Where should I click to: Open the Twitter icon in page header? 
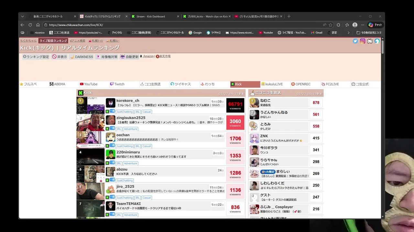355,41
